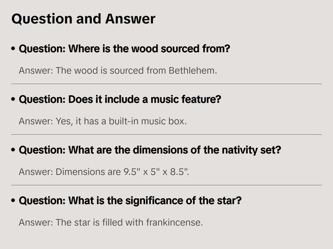Screen dimensions: 333x249
Task: Open the significance of the star question
Action: click(130, 201)
